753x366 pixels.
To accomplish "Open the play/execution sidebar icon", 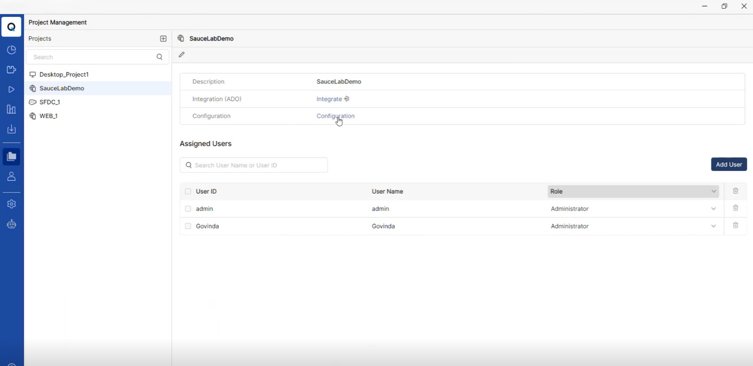I will [11, 90].
